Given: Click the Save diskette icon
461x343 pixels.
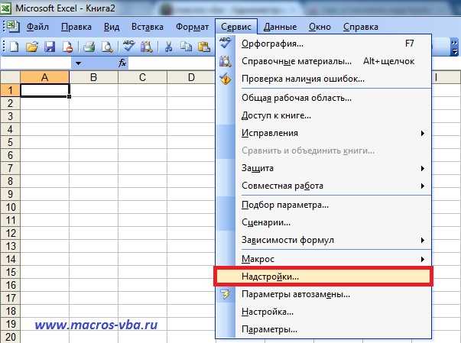Looking at the screenshot, I should [50, 47].
